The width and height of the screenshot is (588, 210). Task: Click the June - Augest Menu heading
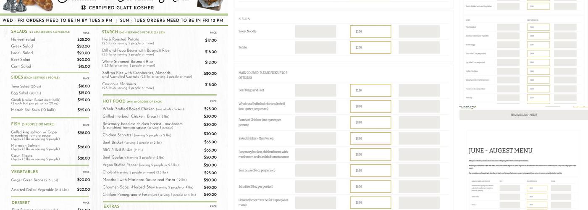(500, 150)
